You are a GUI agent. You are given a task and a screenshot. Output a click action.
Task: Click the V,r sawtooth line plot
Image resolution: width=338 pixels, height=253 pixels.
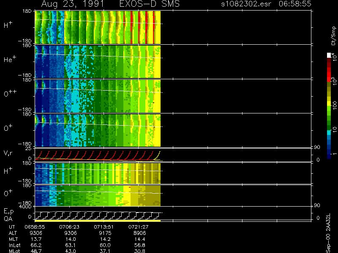click(98, 155)
